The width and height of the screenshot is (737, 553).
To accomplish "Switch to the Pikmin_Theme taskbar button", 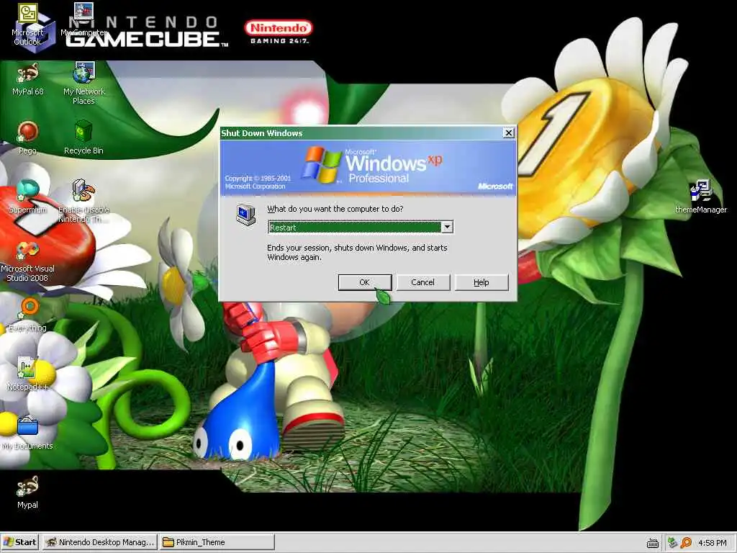I will coord(217,542).
